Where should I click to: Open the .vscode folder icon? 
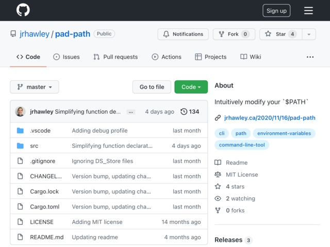(20, 130)
